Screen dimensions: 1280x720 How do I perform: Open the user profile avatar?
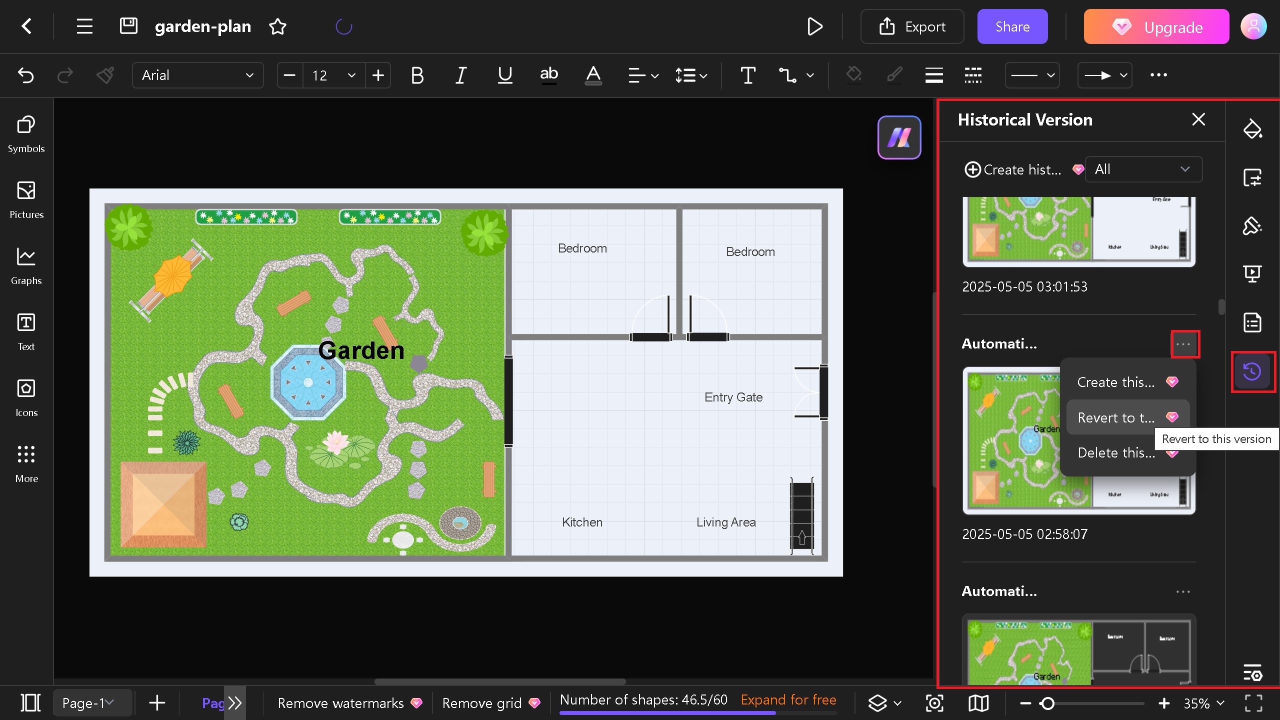(x=1253, y=26)
